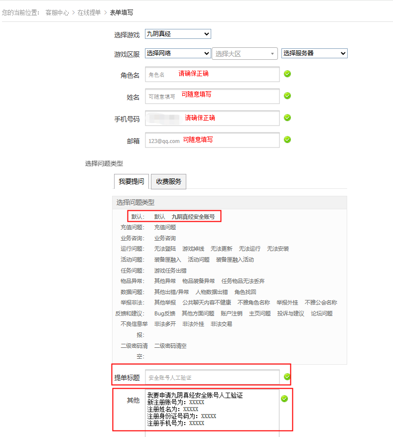The image size is (393, 437).
Task: Pick 账户注销 under 反馈和建议
Action: coord(231,313)
